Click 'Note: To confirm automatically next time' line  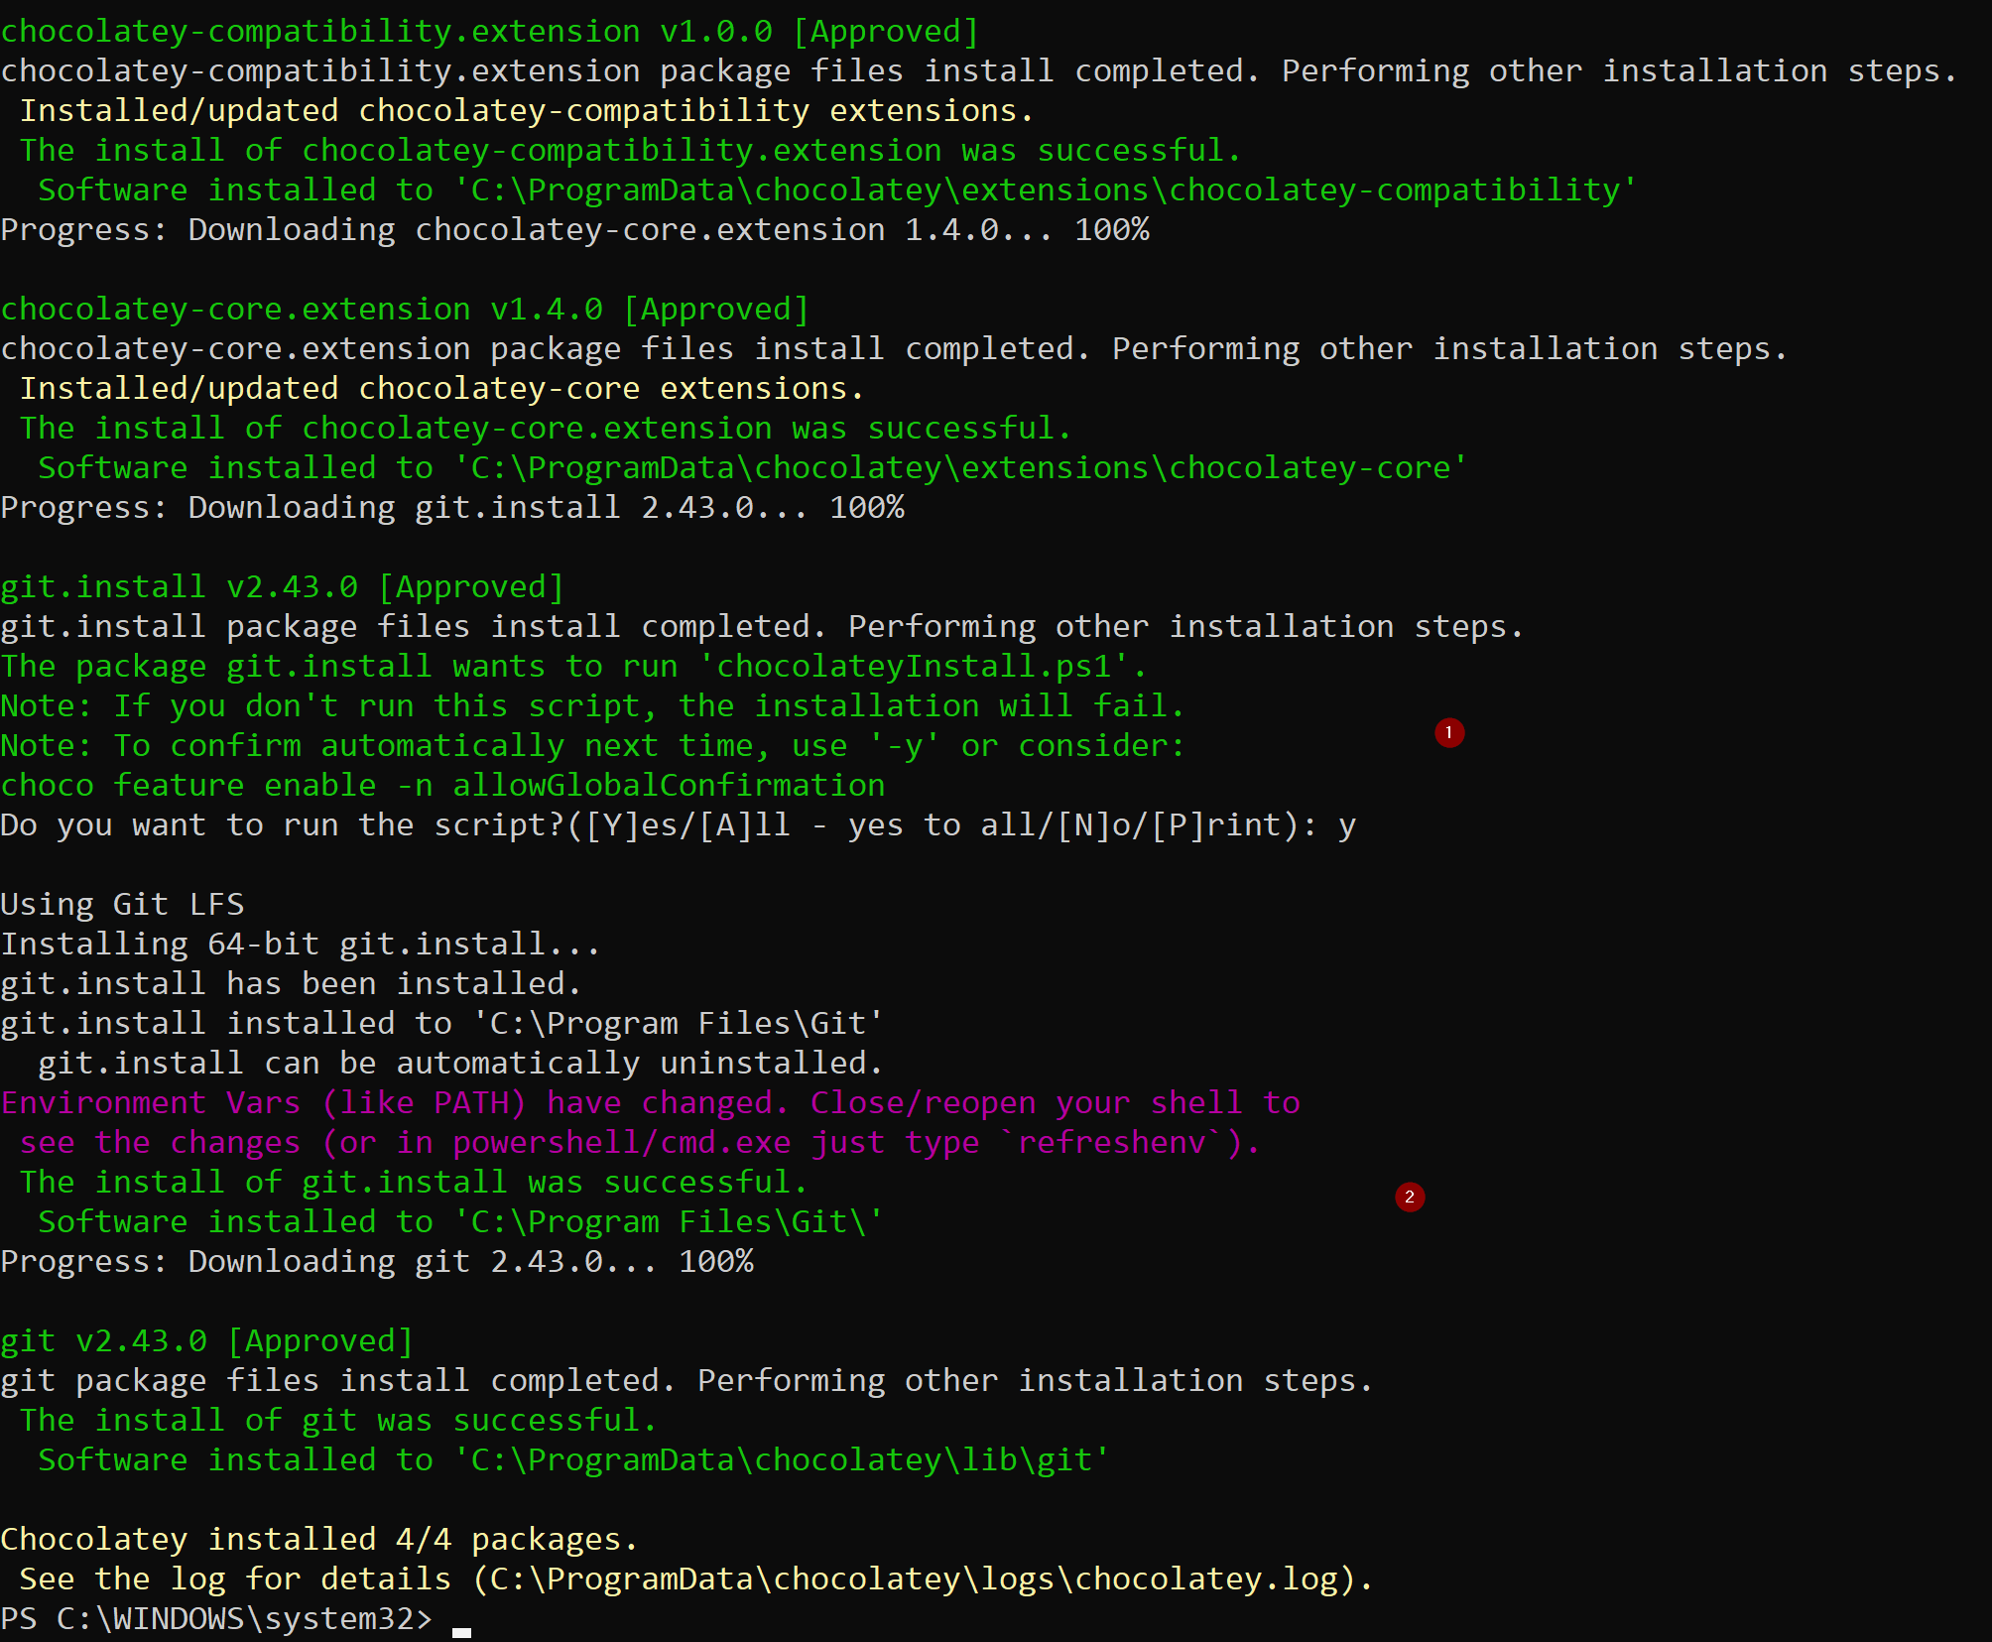coord(593,746)
